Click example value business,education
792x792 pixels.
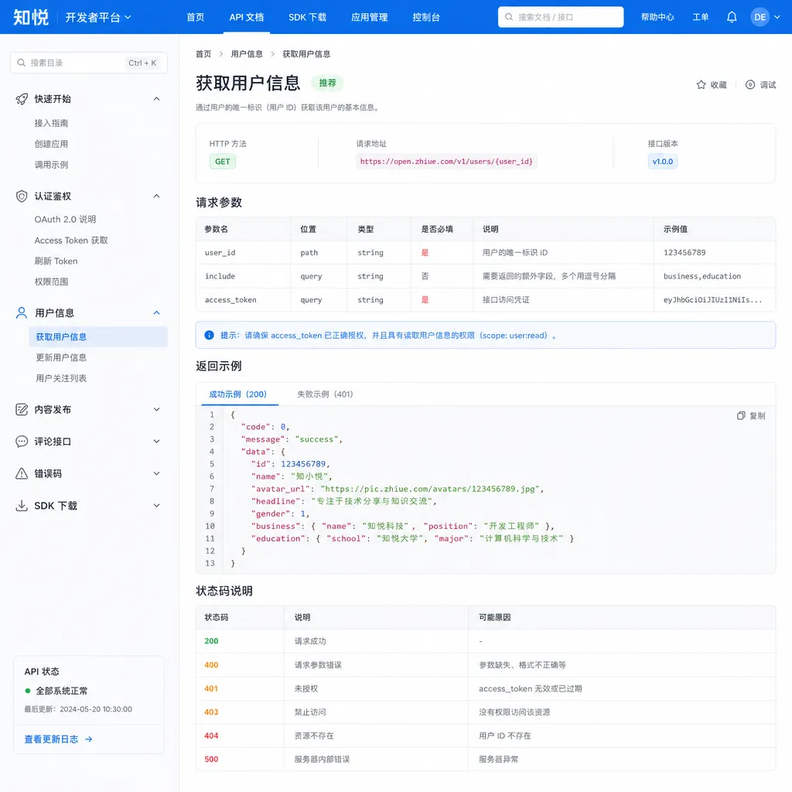pos(702,276)
